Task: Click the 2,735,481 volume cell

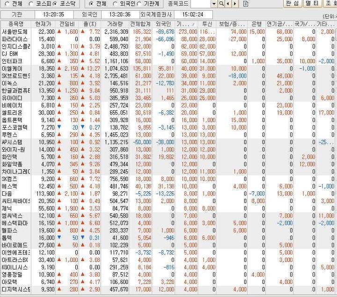Action: pyautogui.click(x=116, y=76)
